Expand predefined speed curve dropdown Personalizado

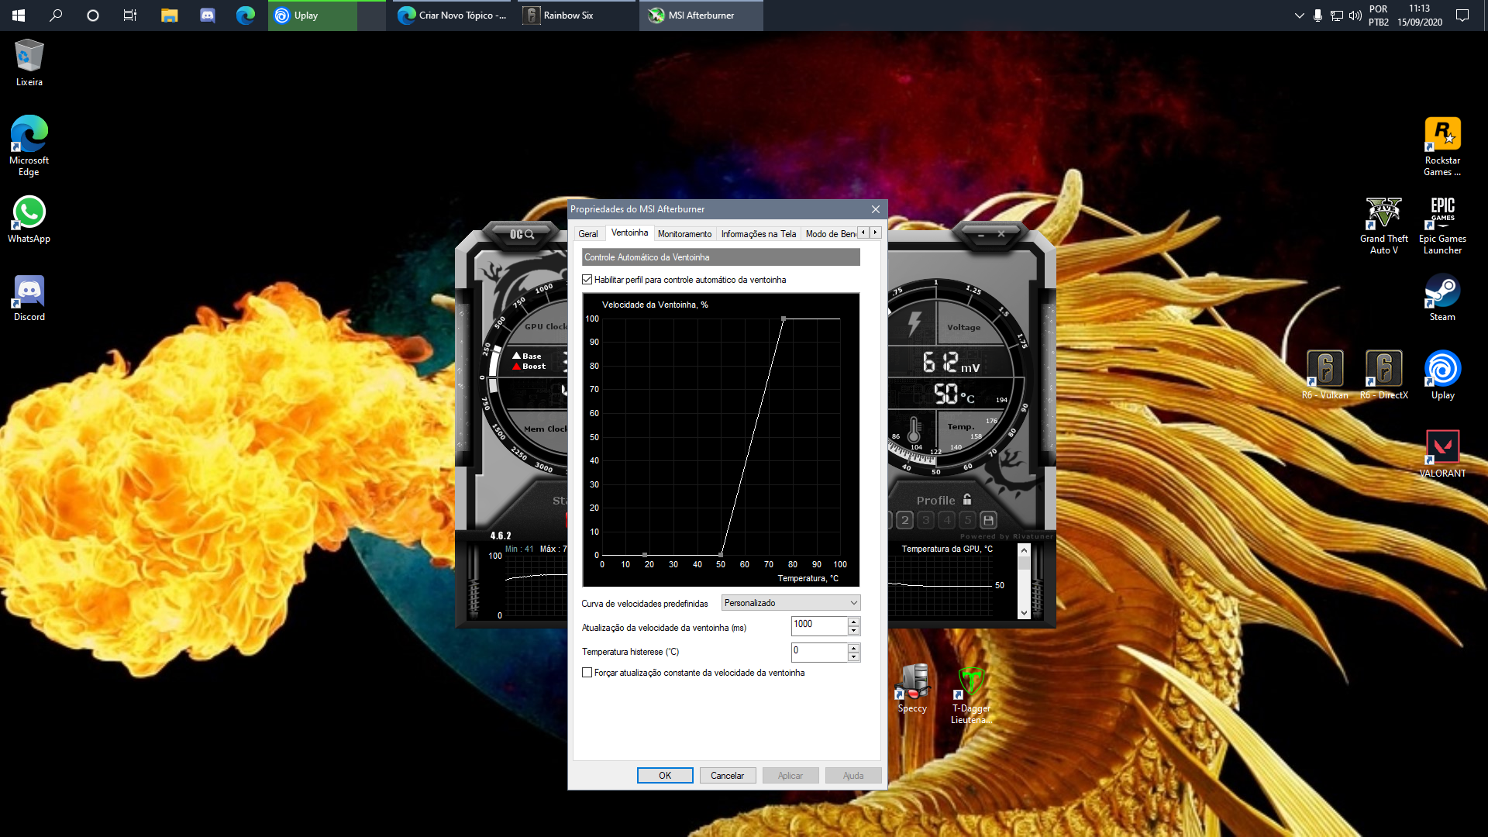pos(790,603)
